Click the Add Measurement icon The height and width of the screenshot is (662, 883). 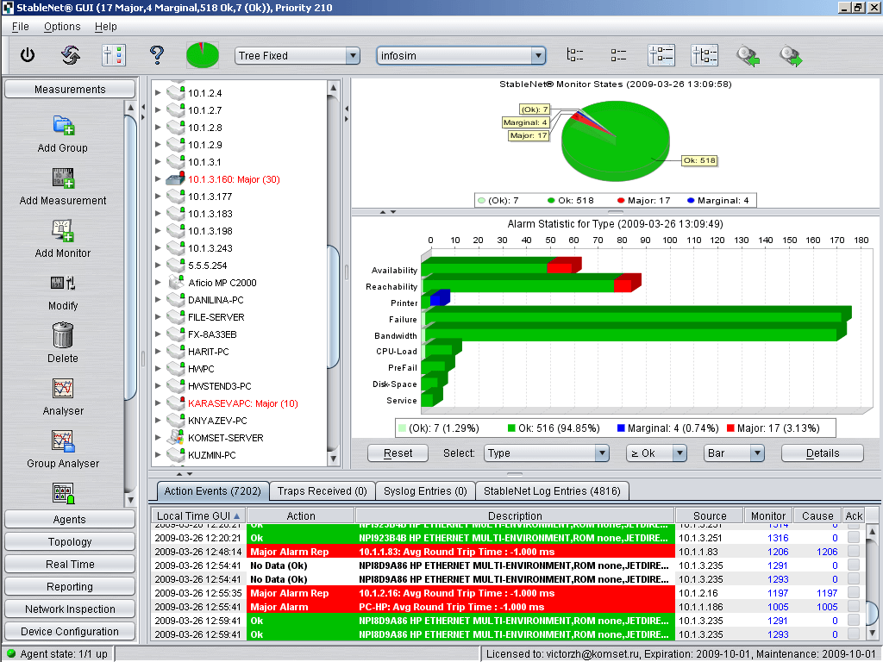click(x=63, y=178)
